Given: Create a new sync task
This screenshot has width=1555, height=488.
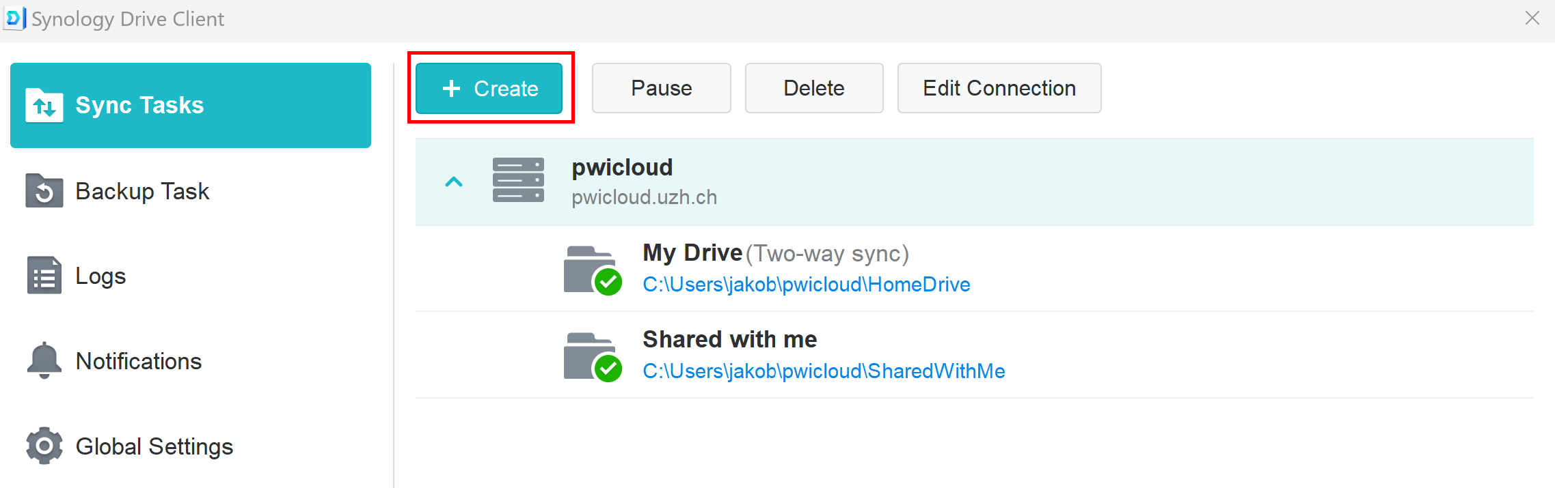Looking at the screenshot, I should 489,88.
